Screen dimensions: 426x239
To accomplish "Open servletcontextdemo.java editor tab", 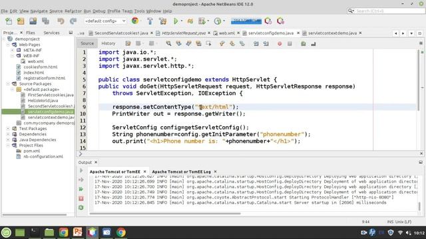I will 332,33.
